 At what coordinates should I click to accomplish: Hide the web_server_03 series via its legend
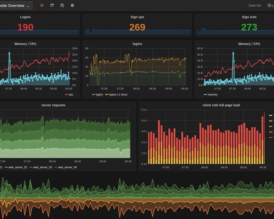(42, 167)
